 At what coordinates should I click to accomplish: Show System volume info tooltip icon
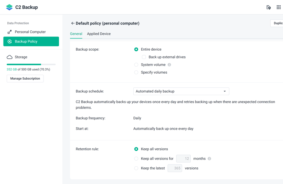click(x=169, y=65)
